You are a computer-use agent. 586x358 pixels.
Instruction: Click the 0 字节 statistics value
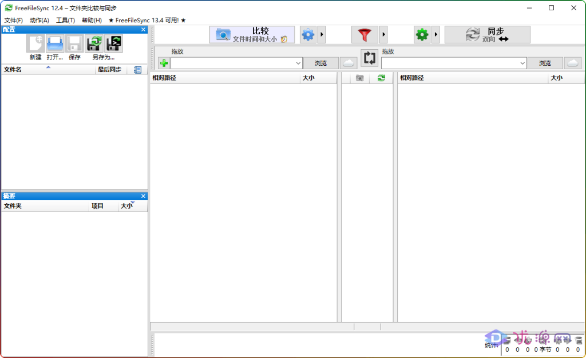click(543, 349)
